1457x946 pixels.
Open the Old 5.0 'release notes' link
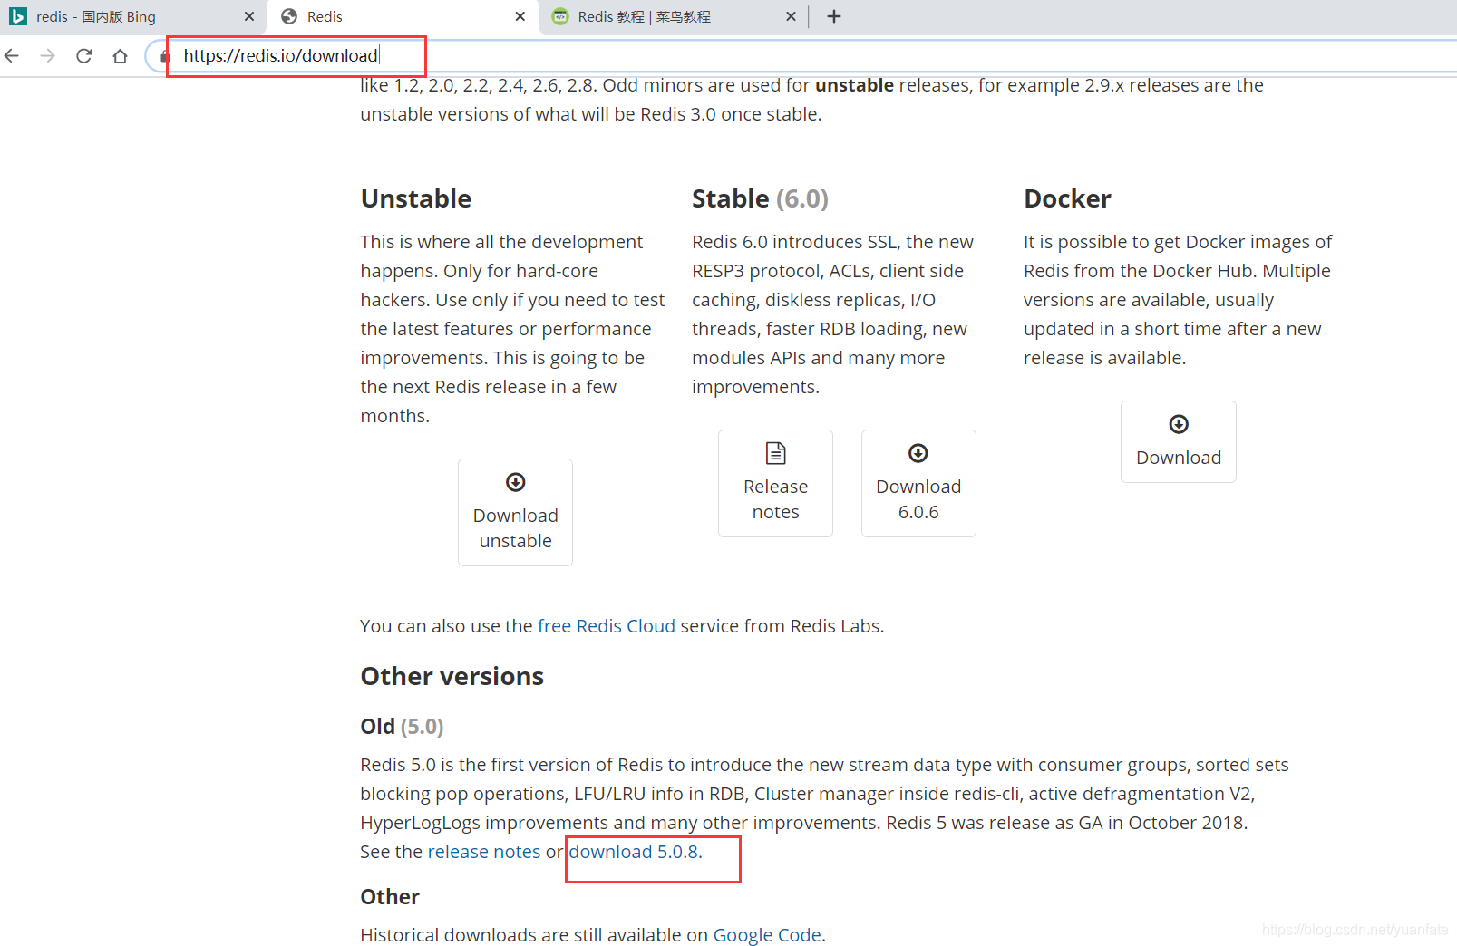tap(483, 852)
